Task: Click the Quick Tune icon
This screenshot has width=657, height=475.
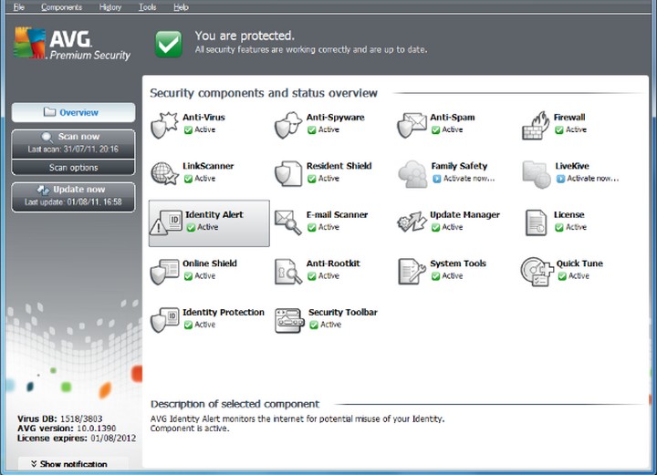Action: (536, 271)
